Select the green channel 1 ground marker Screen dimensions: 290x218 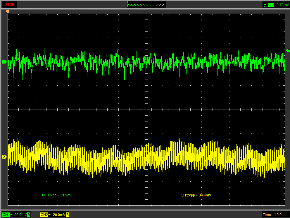point(4,62)
